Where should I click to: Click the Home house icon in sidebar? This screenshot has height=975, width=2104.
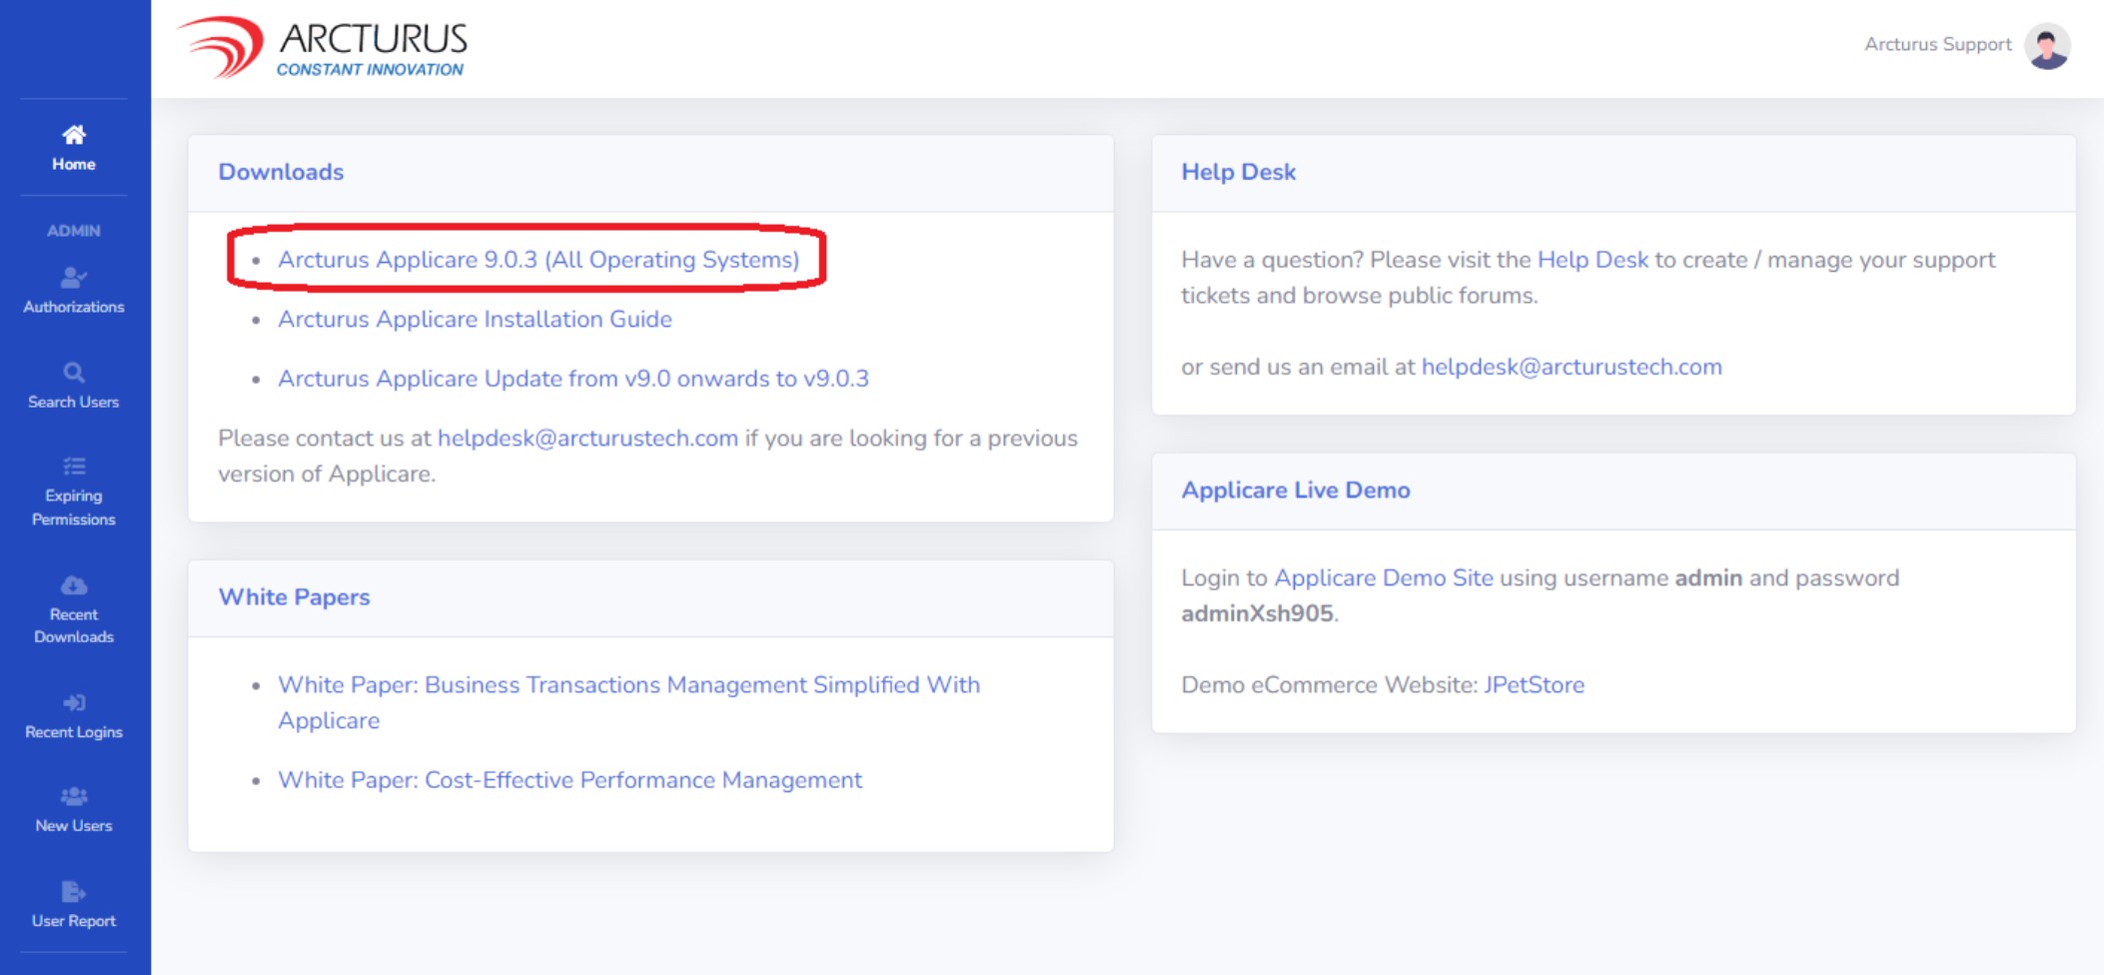click(x=74, y=135)
